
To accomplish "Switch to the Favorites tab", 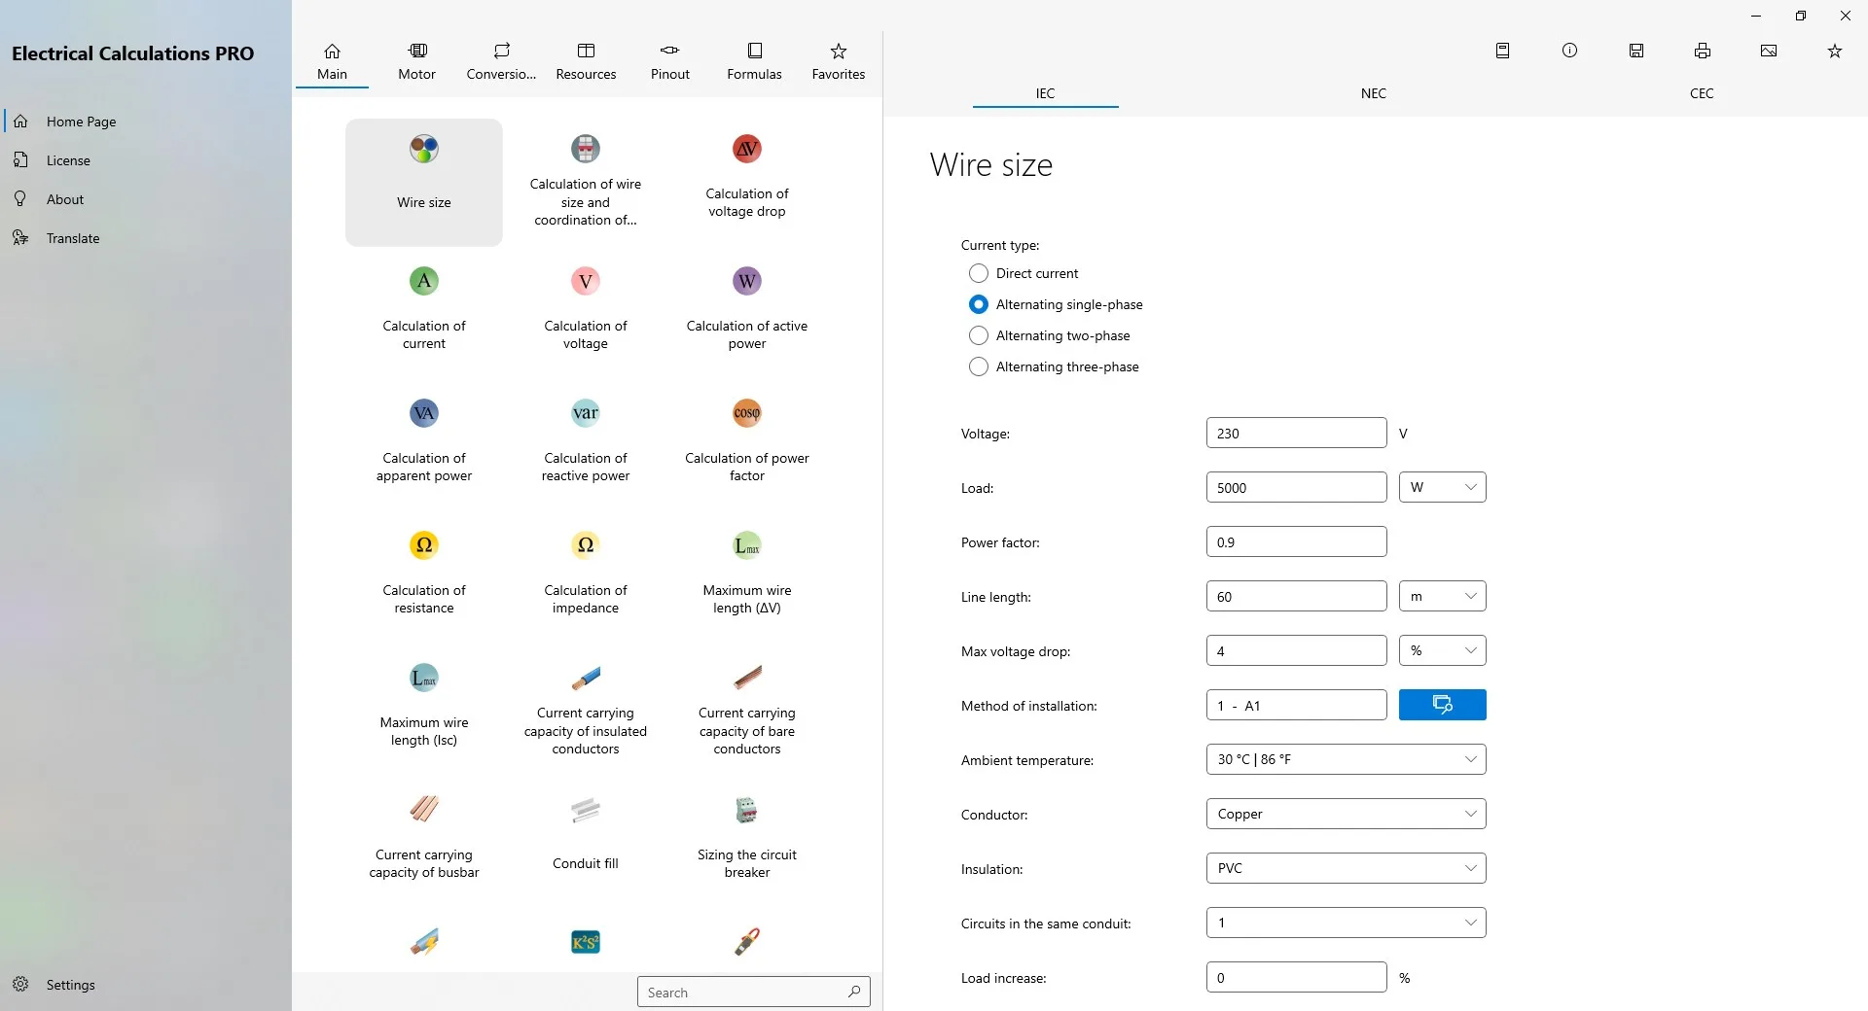I will point(839,61).
